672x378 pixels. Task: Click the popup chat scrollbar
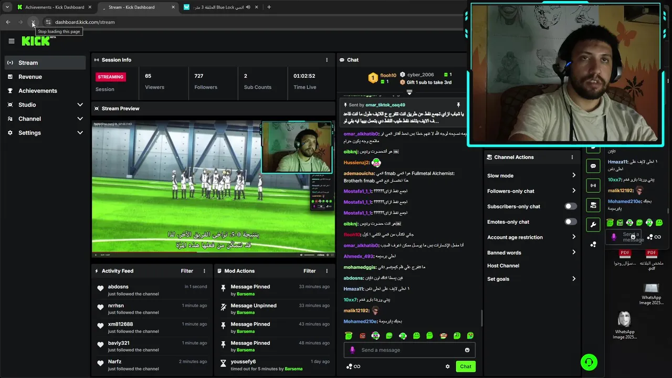(668, 210)
